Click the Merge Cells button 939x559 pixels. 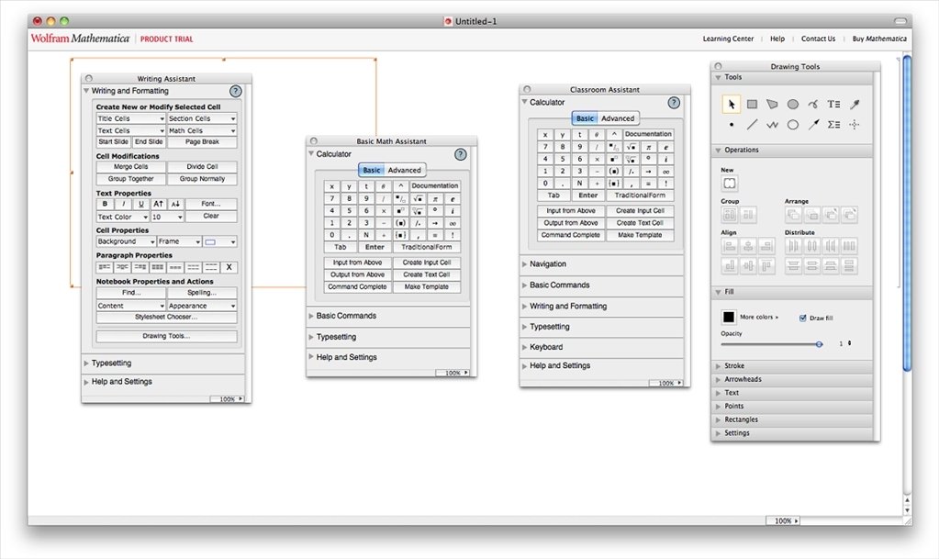[x=129, y=166]
